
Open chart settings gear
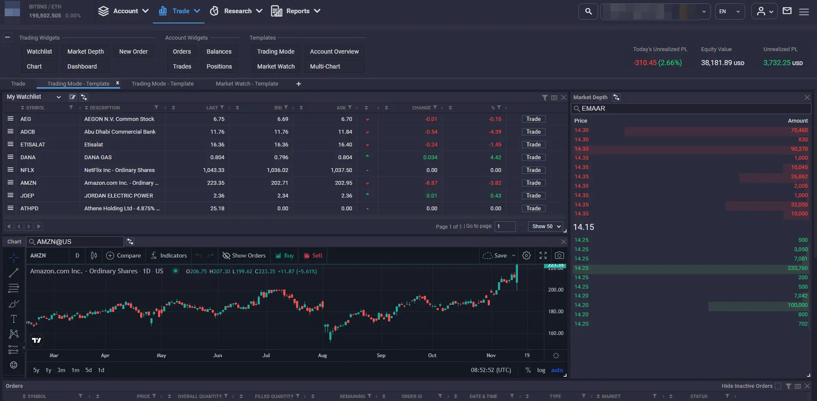pos(526,255)
